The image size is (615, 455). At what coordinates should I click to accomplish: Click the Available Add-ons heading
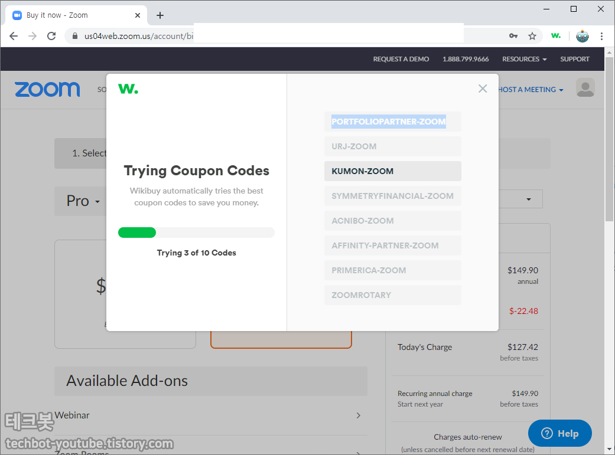pos(126,381)
